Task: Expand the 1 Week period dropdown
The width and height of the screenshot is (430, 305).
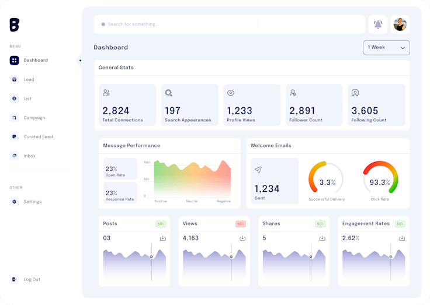Action: [x=386, y=47]
